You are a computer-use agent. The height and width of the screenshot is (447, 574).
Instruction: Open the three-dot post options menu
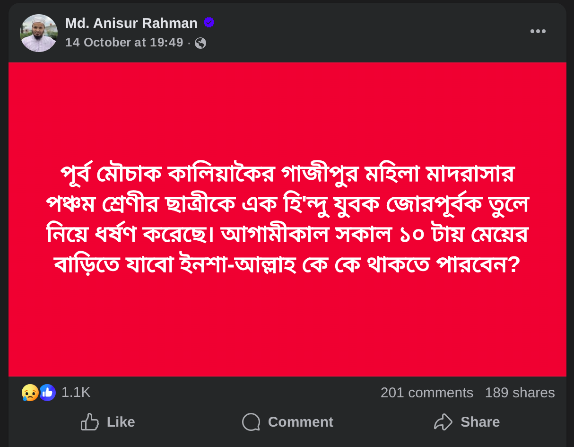[x=538, y=31]
